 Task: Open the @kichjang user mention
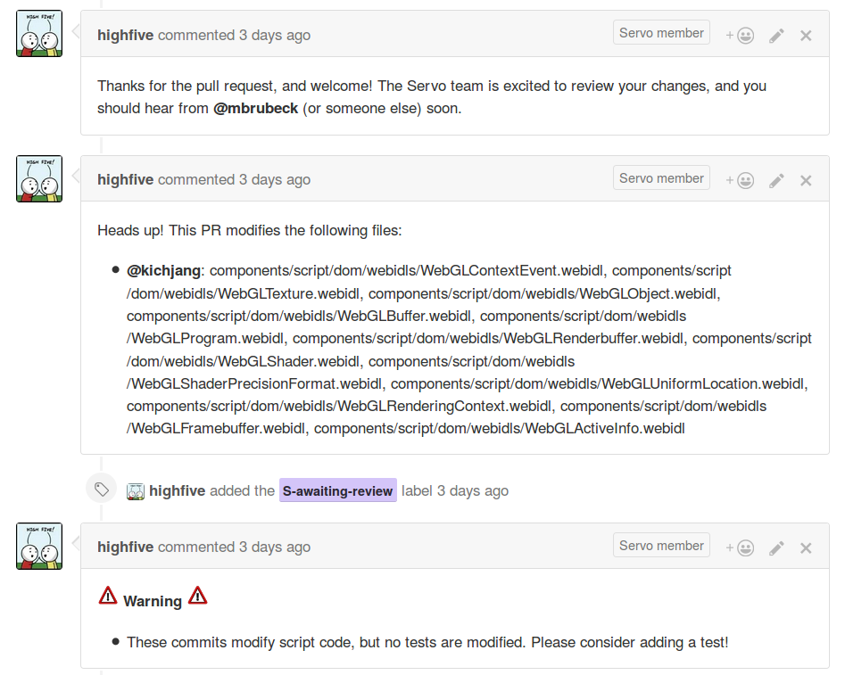[x=164, y=270]
